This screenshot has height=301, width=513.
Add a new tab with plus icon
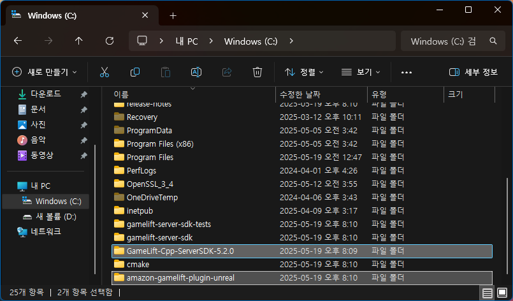coord(173,16)
